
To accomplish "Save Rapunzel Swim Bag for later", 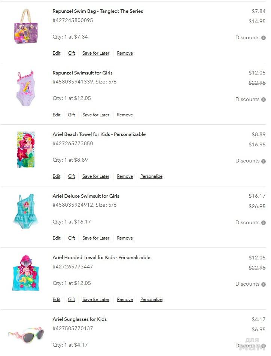I will click(x=96, y=54).
